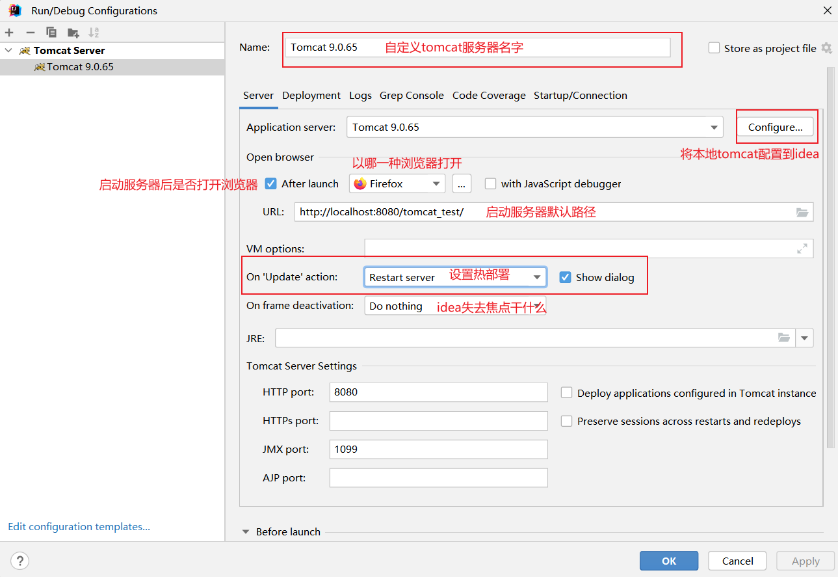838x577 pixels.
Task: Browse files for the URL field
Action: [x=802, y=212]
